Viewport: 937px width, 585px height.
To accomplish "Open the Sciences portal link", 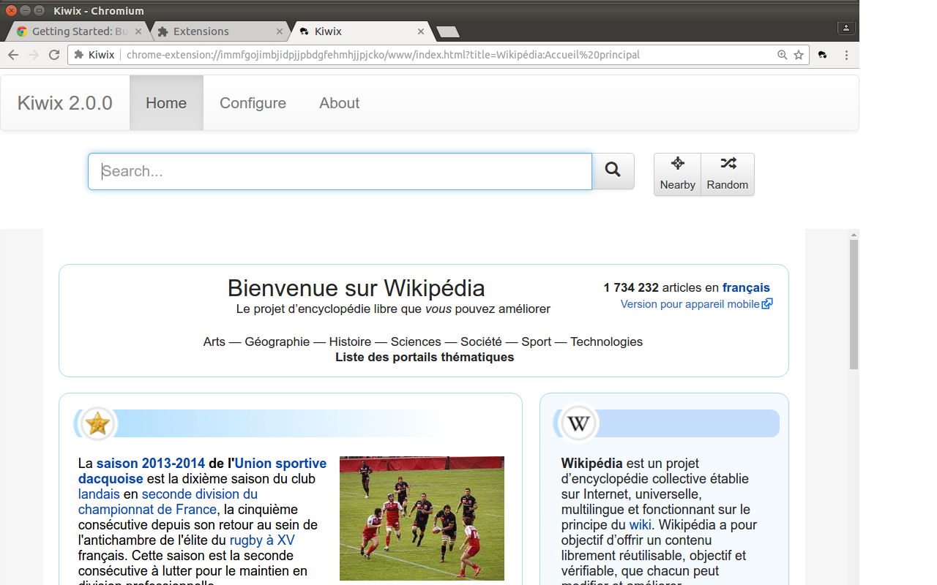I will tap(416, 341).
